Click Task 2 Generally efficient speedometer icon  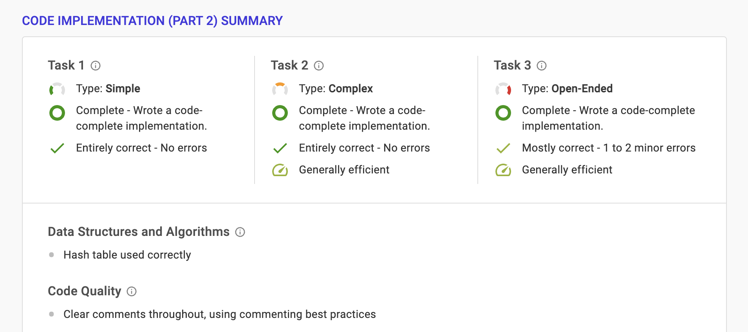(x=280, y=170)
